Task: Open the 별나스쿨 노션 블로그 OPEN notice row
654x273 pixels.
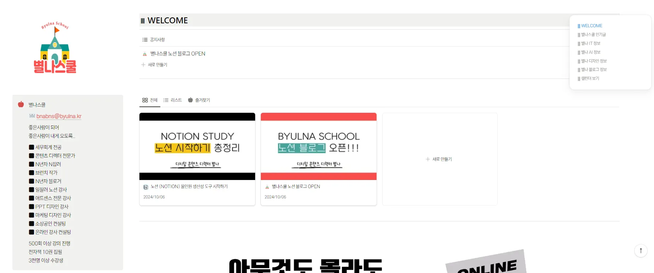Action: tap(178, 54)
